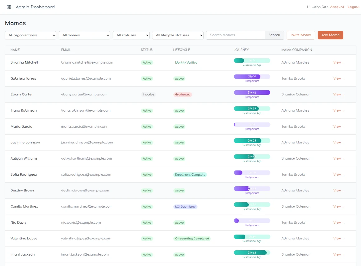Screen dimensions: 361x266
Task: Open the All mamas dropdown
Action: coord(84,35)
